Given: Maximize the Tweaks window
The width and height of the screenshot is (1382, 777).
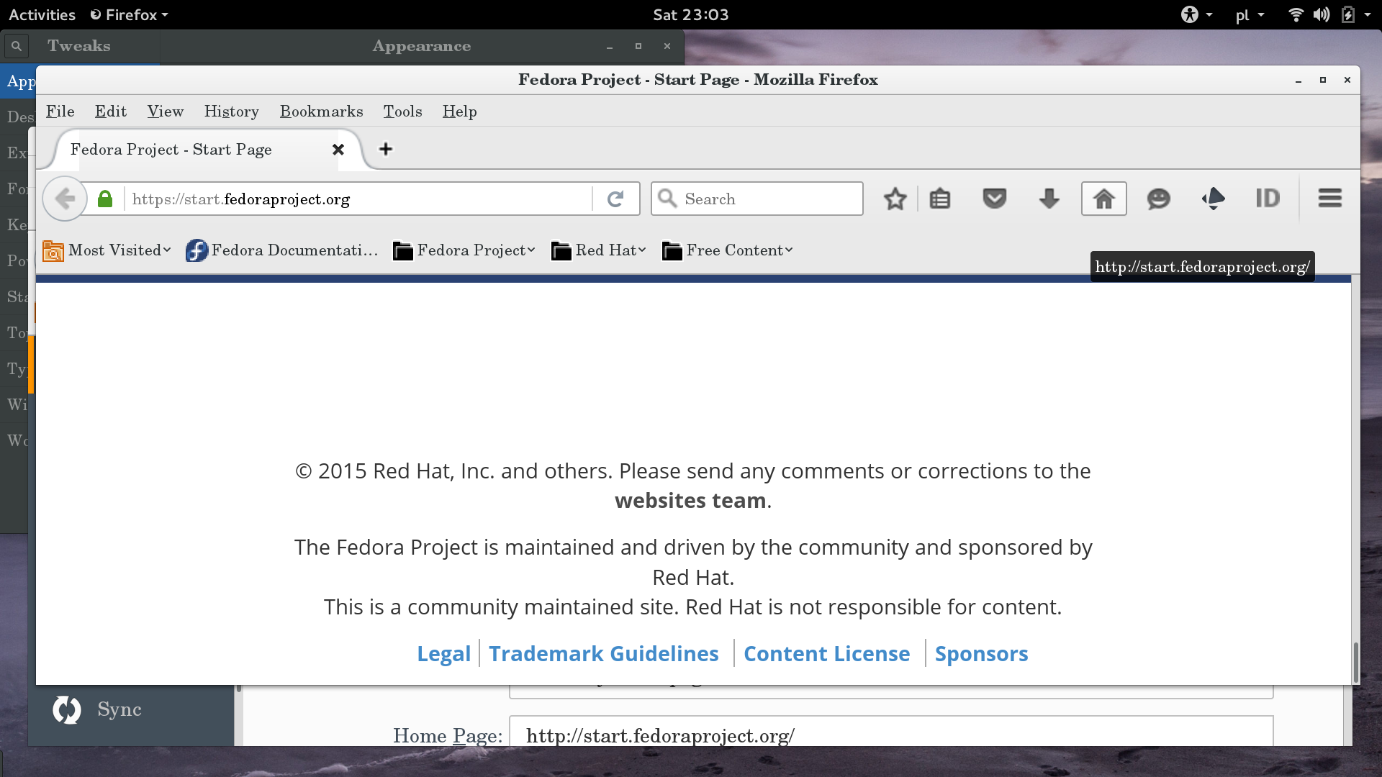Looking at the screenshot, I should 638,46.
